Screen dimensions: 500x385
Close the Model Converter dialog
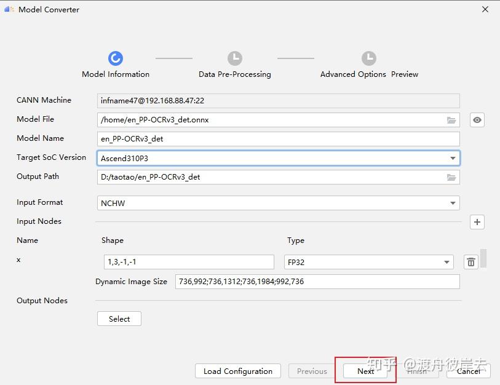485,9
